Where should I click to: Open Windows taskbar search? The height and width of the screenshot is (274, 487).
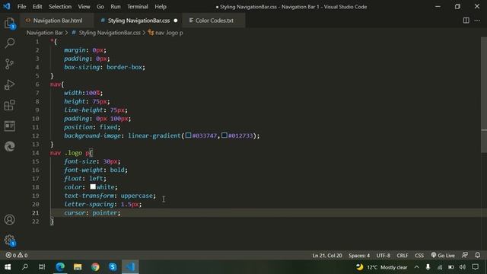tap(25, 267)
